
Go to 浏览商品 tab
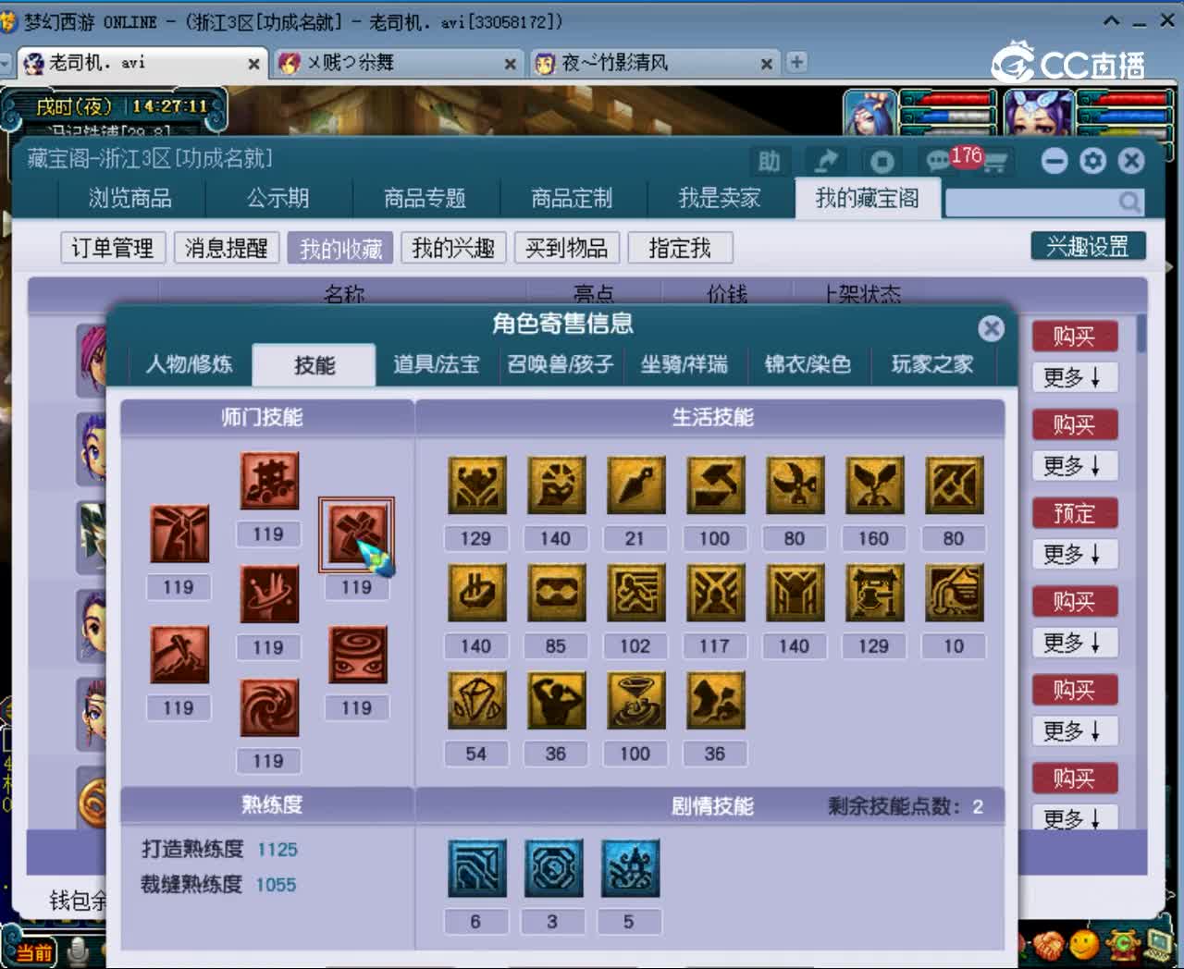(x=130, y=199)
